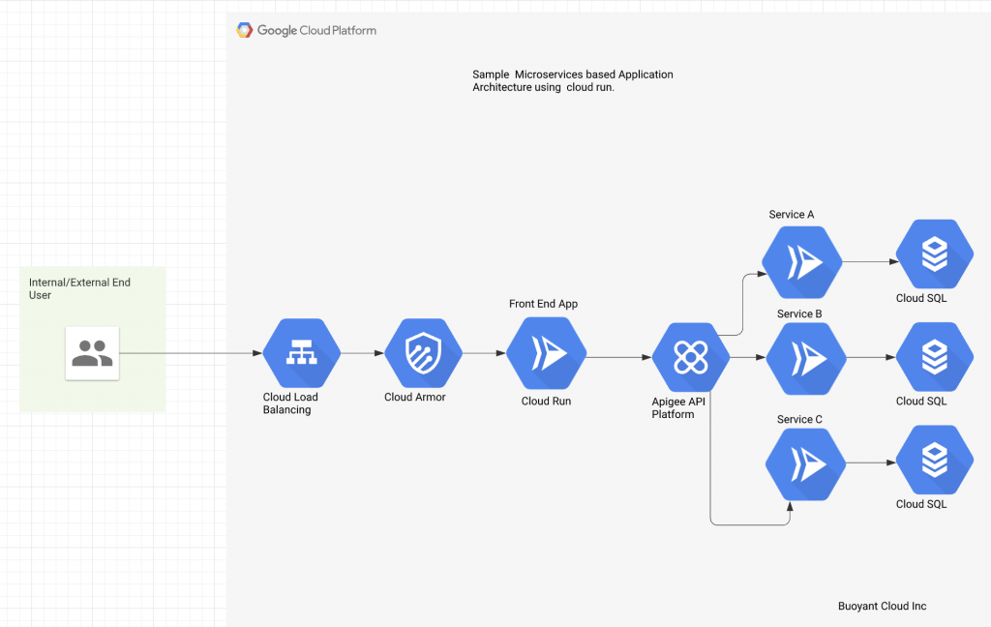The height and width of the screenshot is (627, 991).
Task: Select the arrow from Cloud Armor to Cloud Run
Action: click(x=485, y=353)
